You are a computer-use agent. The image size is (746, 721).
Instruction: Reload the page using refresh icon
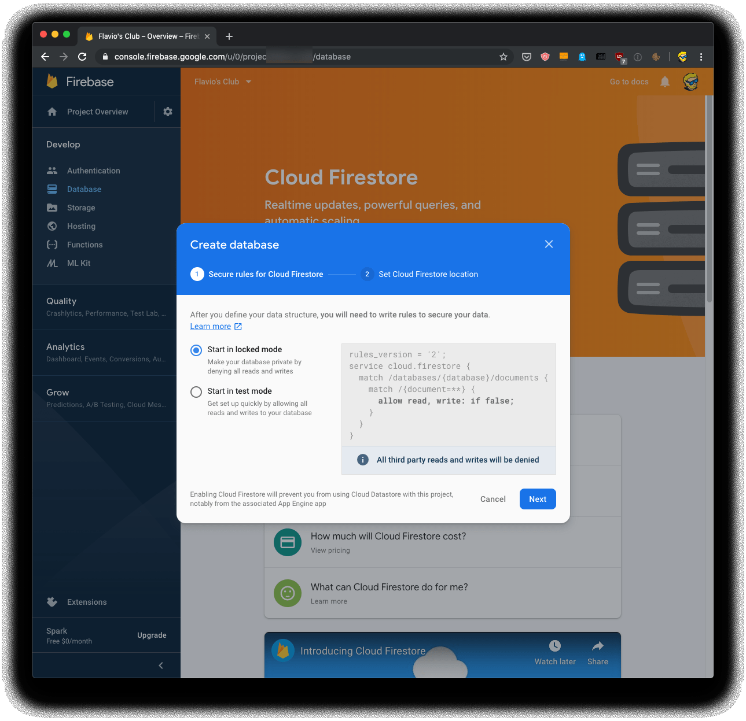(x=82, y=57)
